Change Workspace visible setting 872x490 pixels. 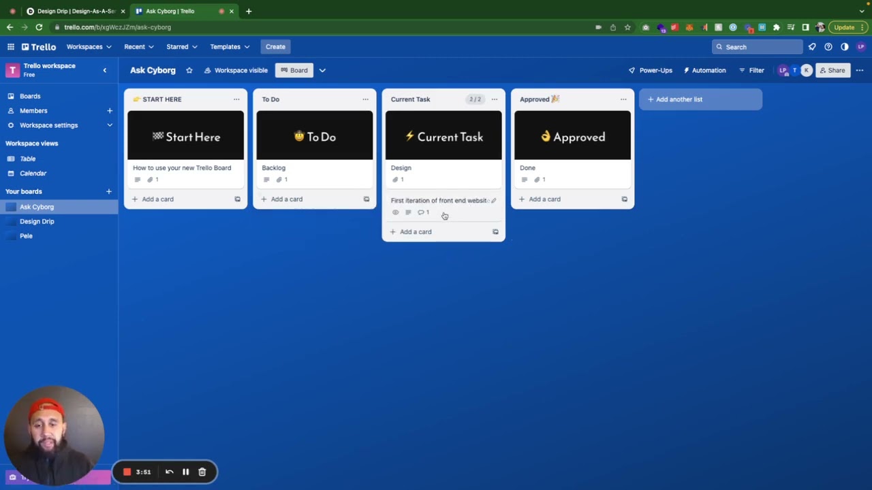click(x=236, y=70)
